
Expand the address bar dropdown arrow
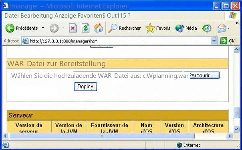click(214, 41)
